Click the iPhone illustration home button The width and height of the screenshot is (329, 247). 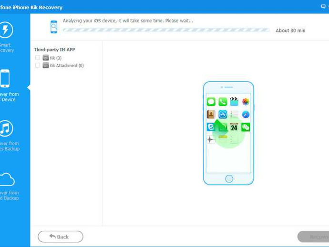pyautogui.click(x=229, y=179)
